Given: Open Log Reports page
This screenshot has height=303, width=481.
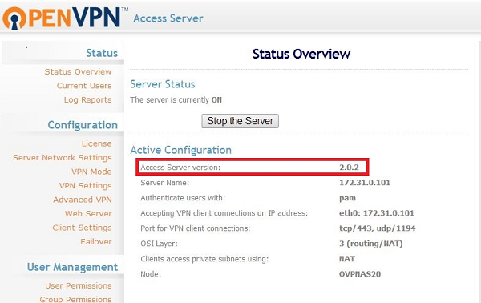Looking at the screenshot, I should coord(87,100).
